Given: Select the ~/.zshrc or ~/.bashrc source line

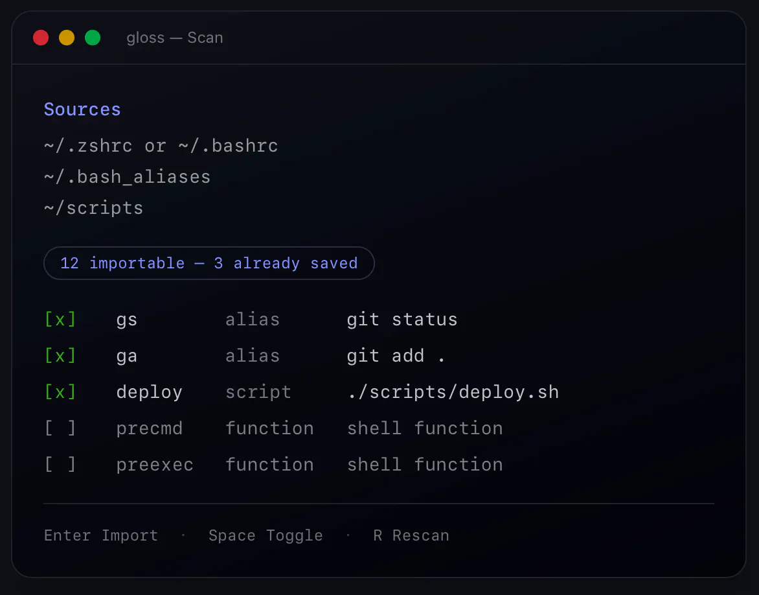Looking at the screenshot, I should tap(161, 146).
